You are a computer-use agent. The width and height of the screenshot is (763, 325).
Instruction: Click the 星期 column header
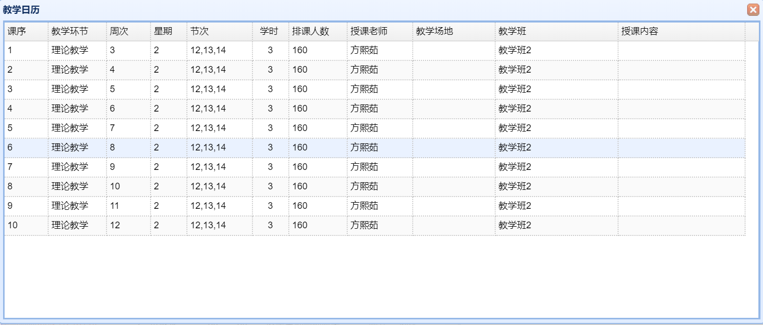coord(169,31)
